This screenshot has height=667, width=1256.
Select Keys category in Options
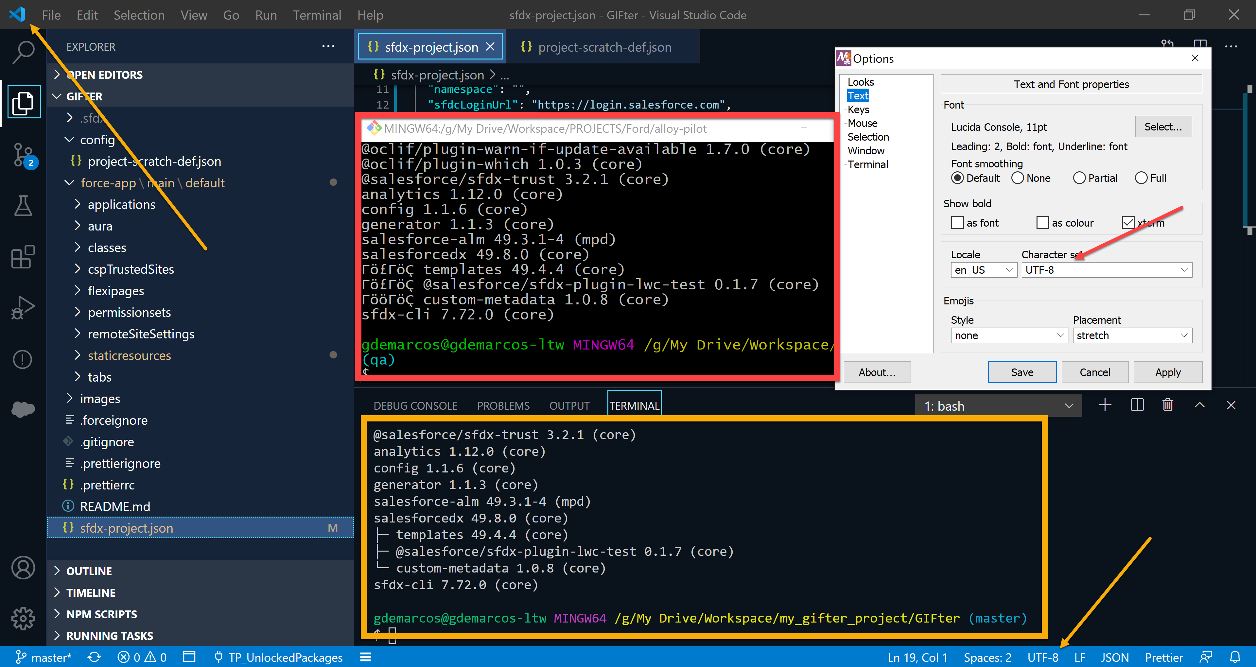[858, 110]
